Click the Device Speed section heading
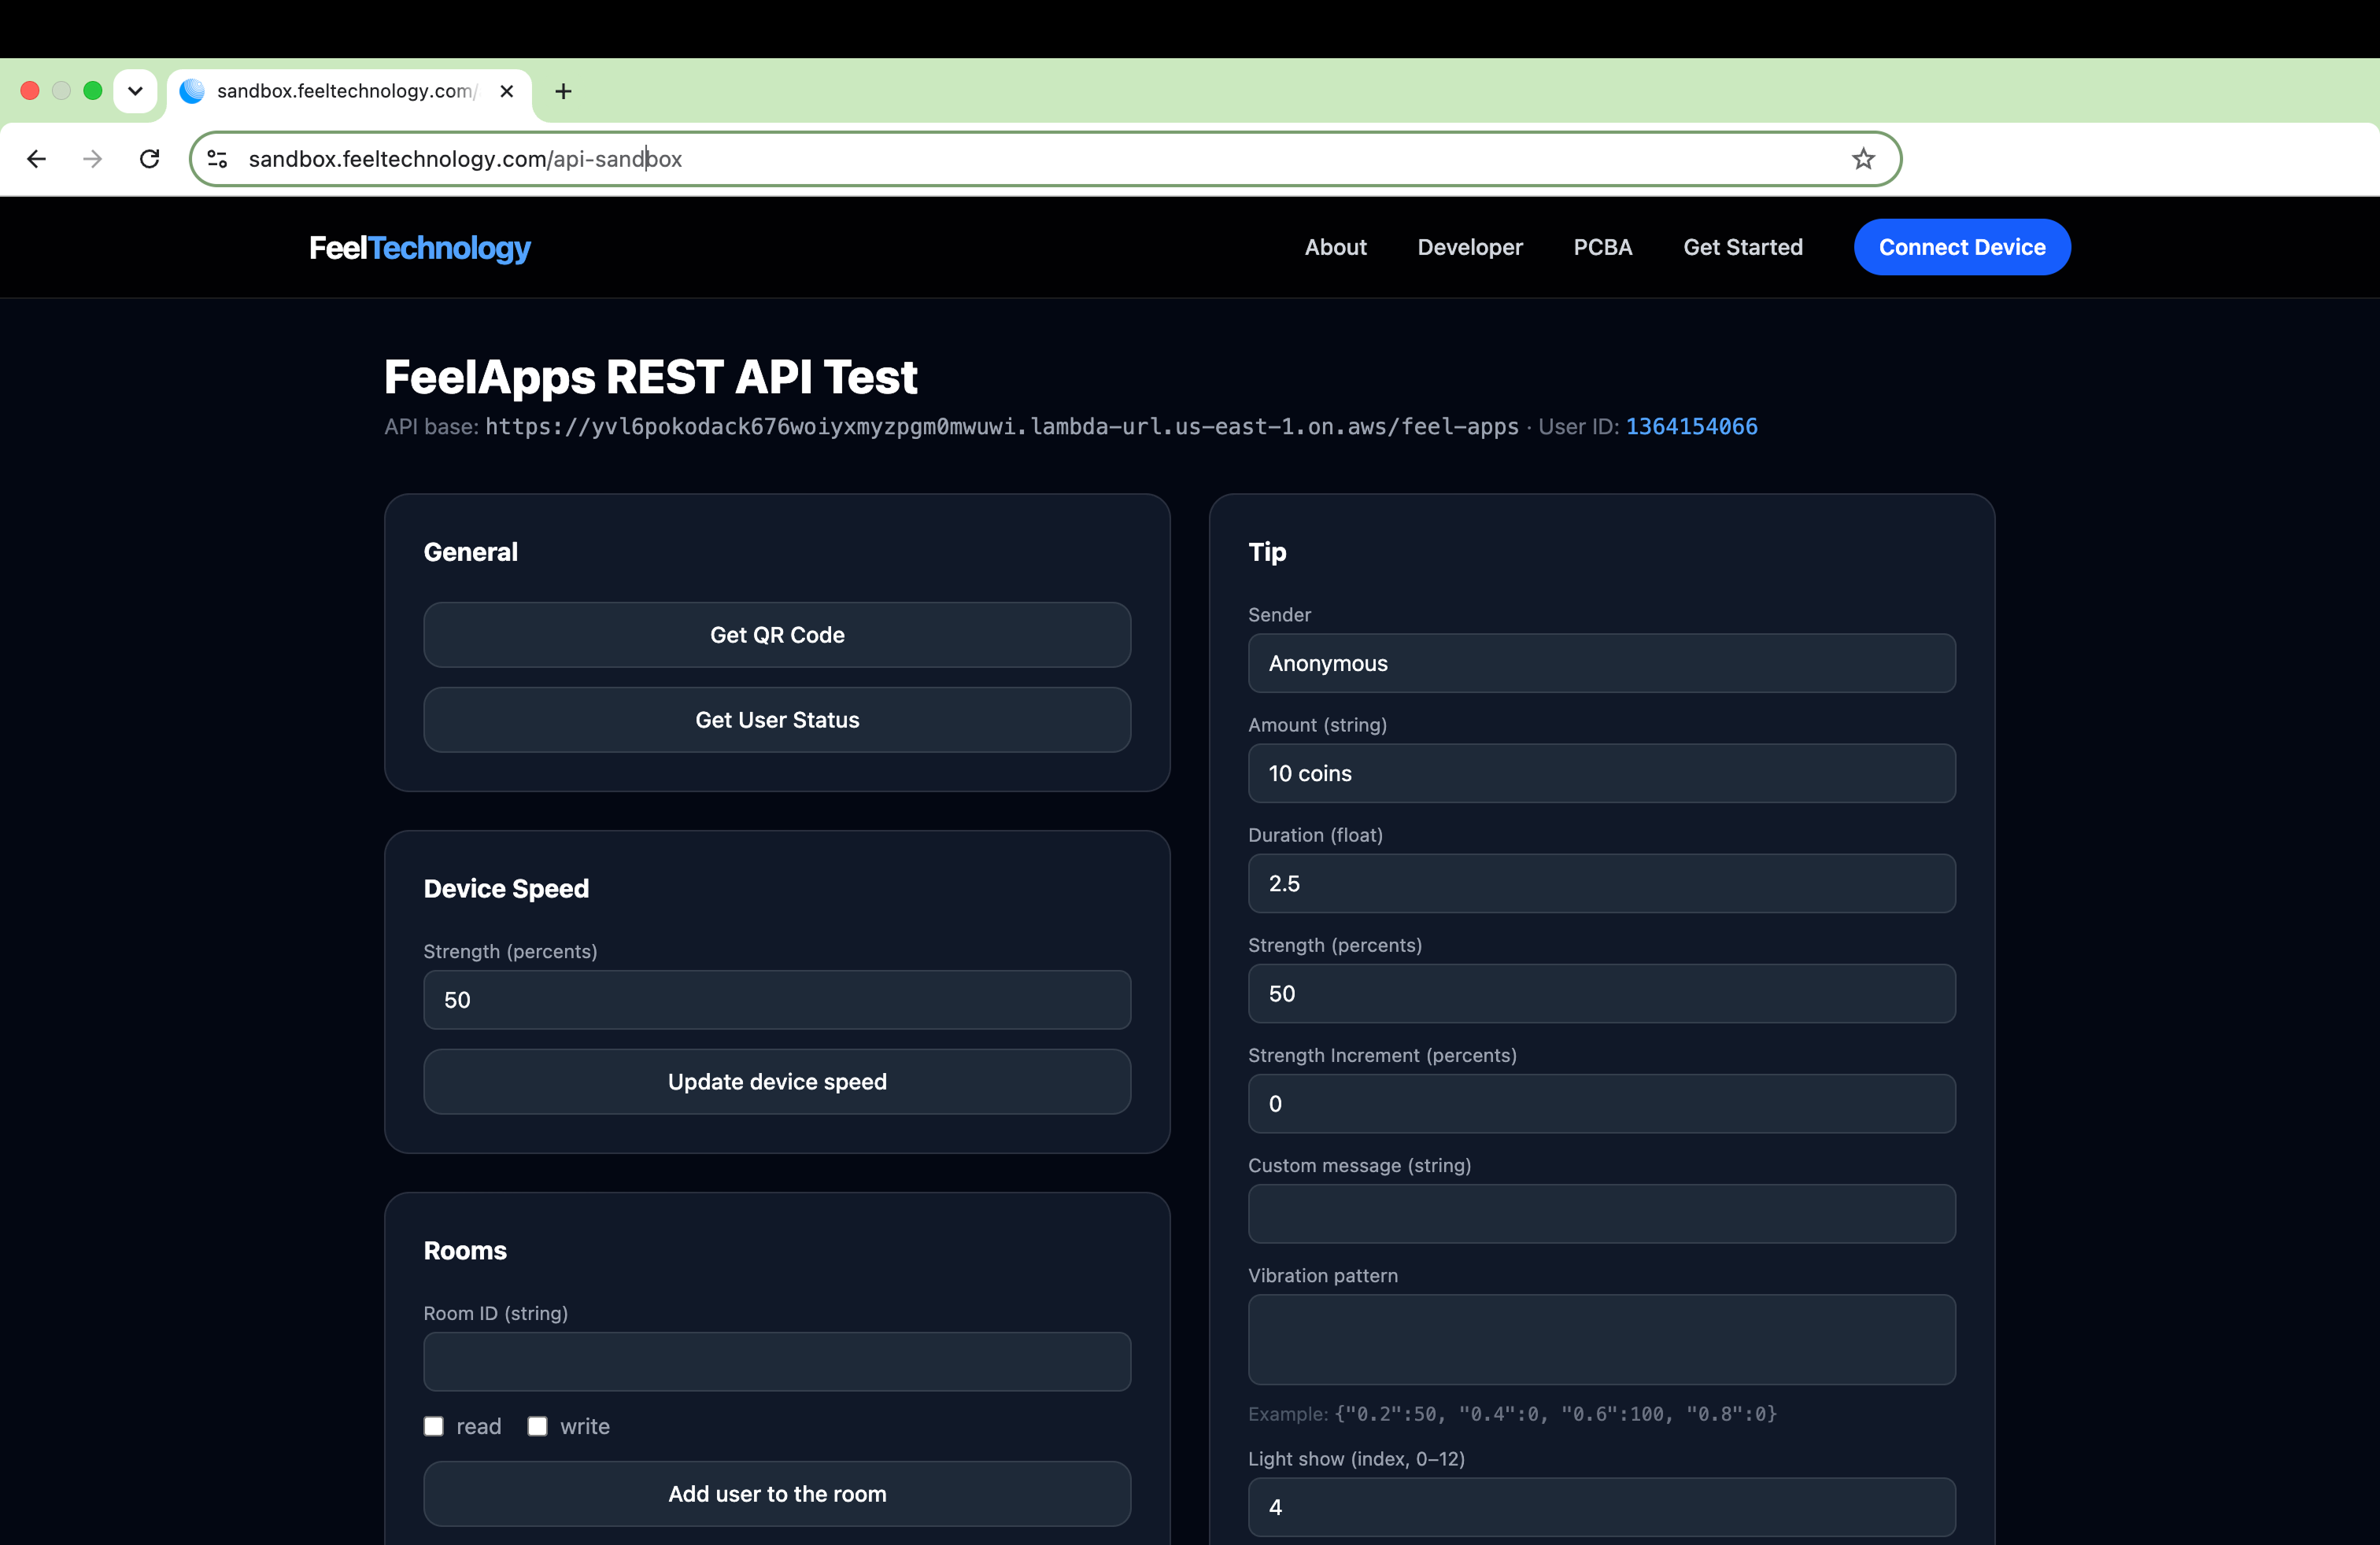Screen dimensions: 2380x1545 point(506,890)
